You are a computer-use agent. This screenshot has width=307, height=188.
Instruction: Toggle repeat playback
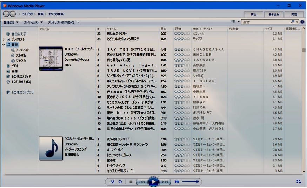coord(120,182)
